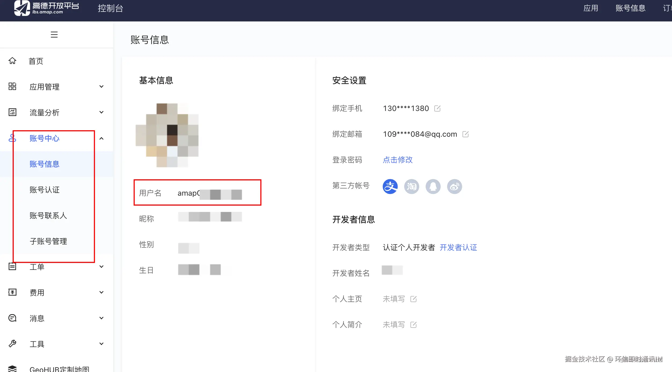The height and width of the screenshot is (372, 672).
Task: Click the 应用管理 grid icon in the sidebar
Action: click(x=12, y=86)
